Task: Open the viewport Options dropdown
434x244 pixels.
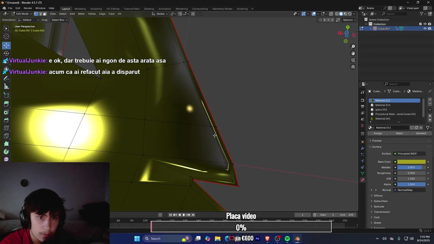Action: (x=349, y=20)
